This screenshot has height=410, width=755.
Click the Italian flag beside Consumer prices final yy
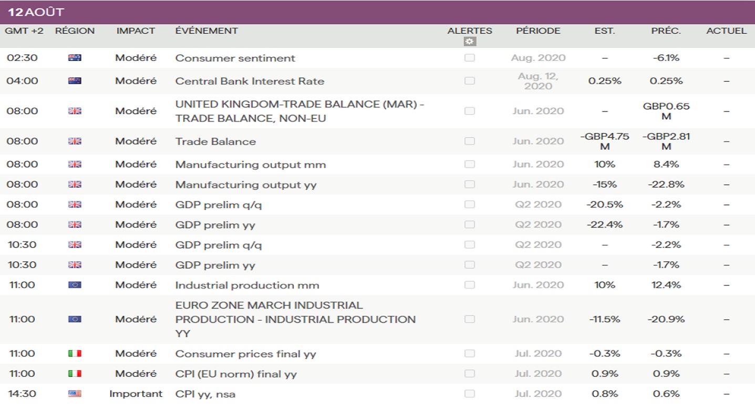75,354
